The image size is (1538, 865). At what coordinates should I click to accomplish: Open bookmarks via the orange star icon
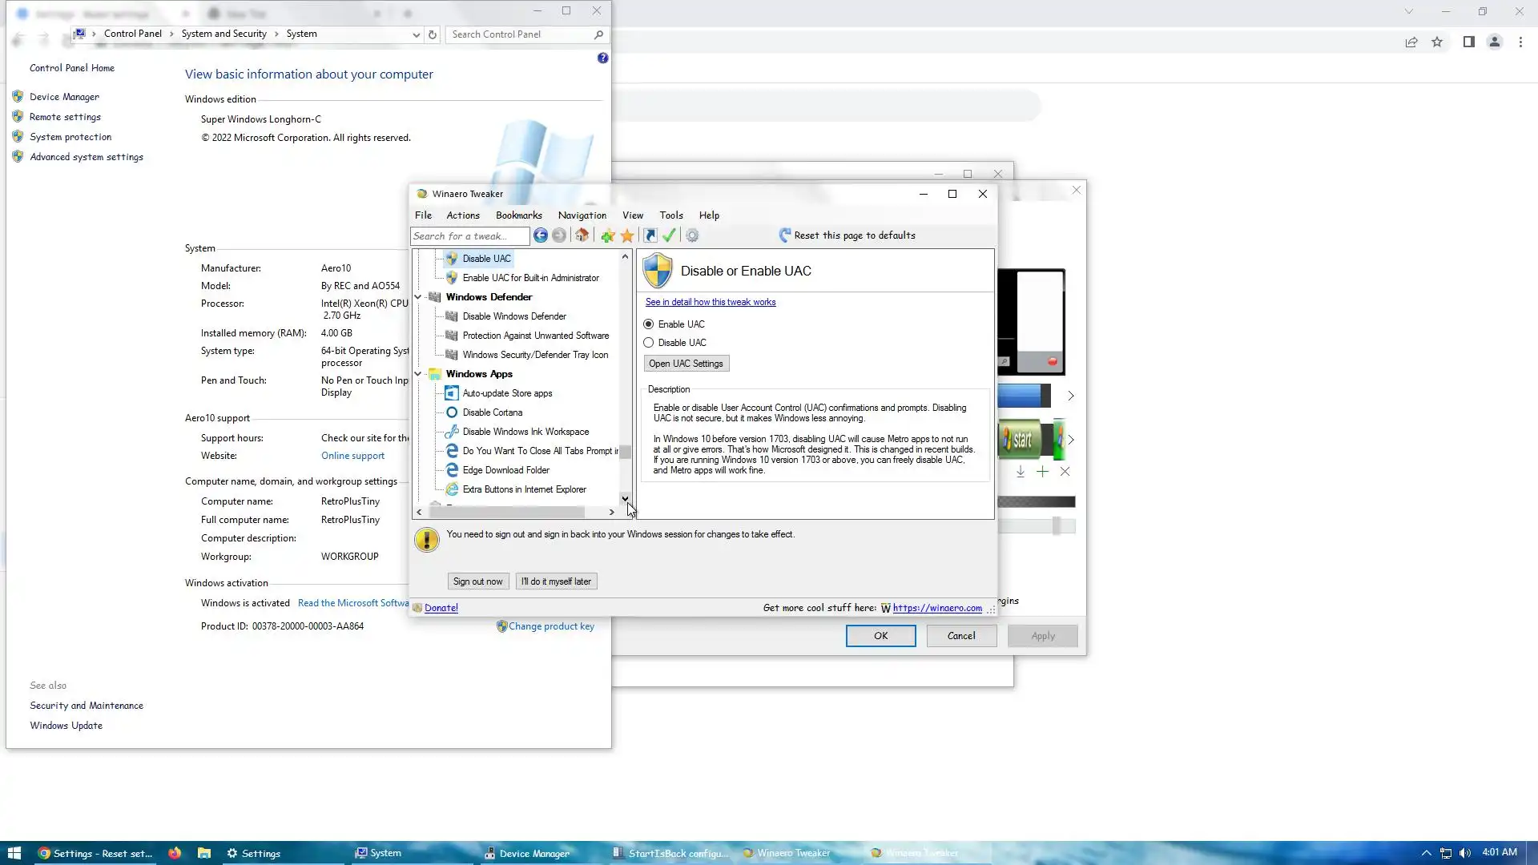(627, 235)
